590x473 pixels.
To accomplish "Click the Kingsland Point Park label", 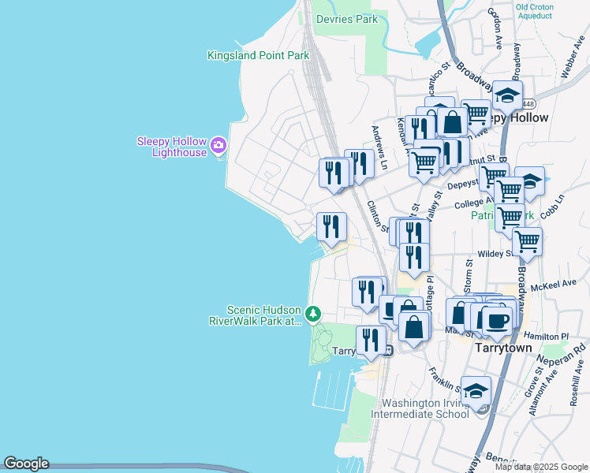I will tap(259, 56).
